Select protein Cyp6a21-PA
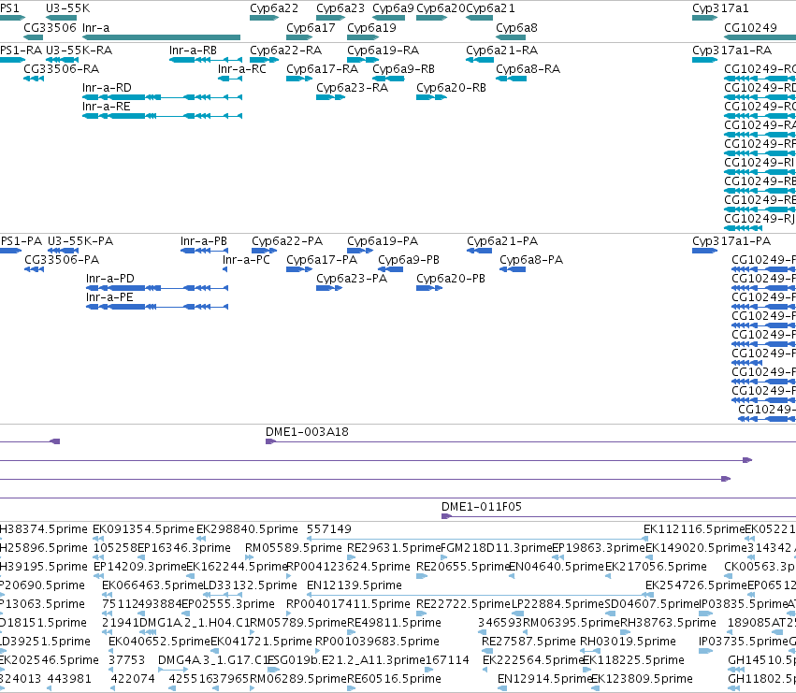This screenshot has height=693, width=796. point(502,241)
